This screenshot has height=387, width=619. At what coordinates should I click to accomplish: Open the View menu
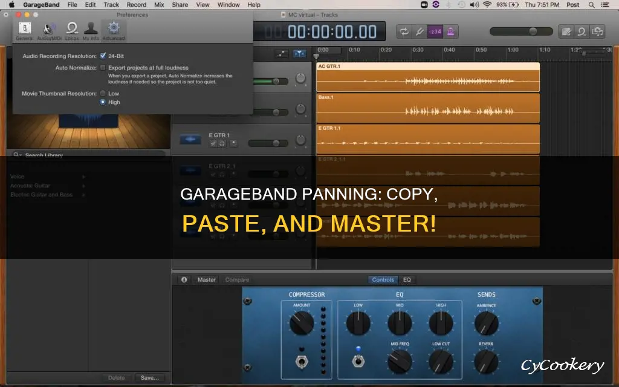pyautogui.click(x=203, y=5)
